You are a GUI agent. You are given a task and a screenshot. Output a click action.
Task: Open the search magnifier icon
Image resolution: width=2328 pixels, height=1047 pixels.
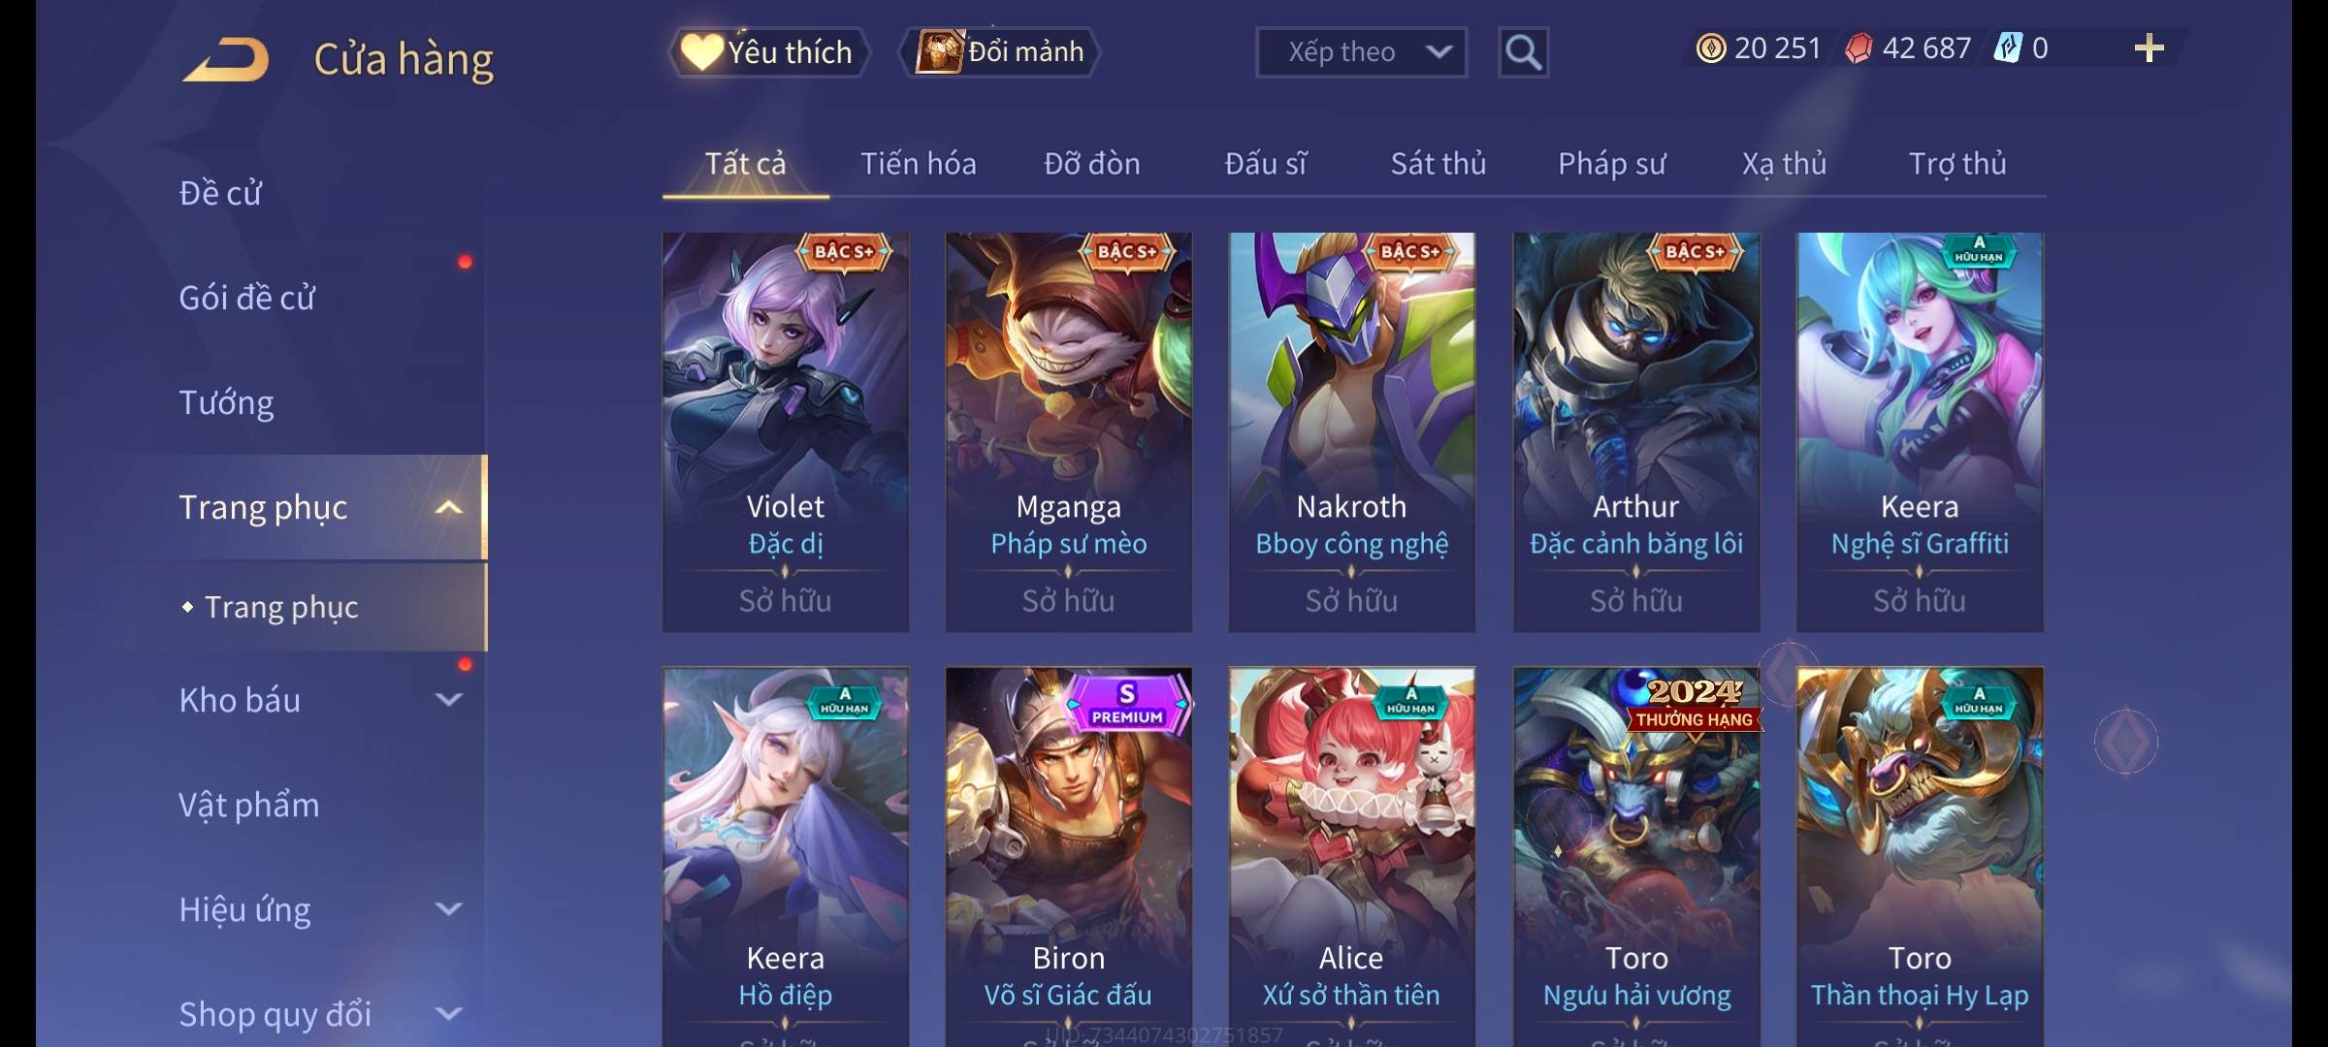tap(1523, 52)
